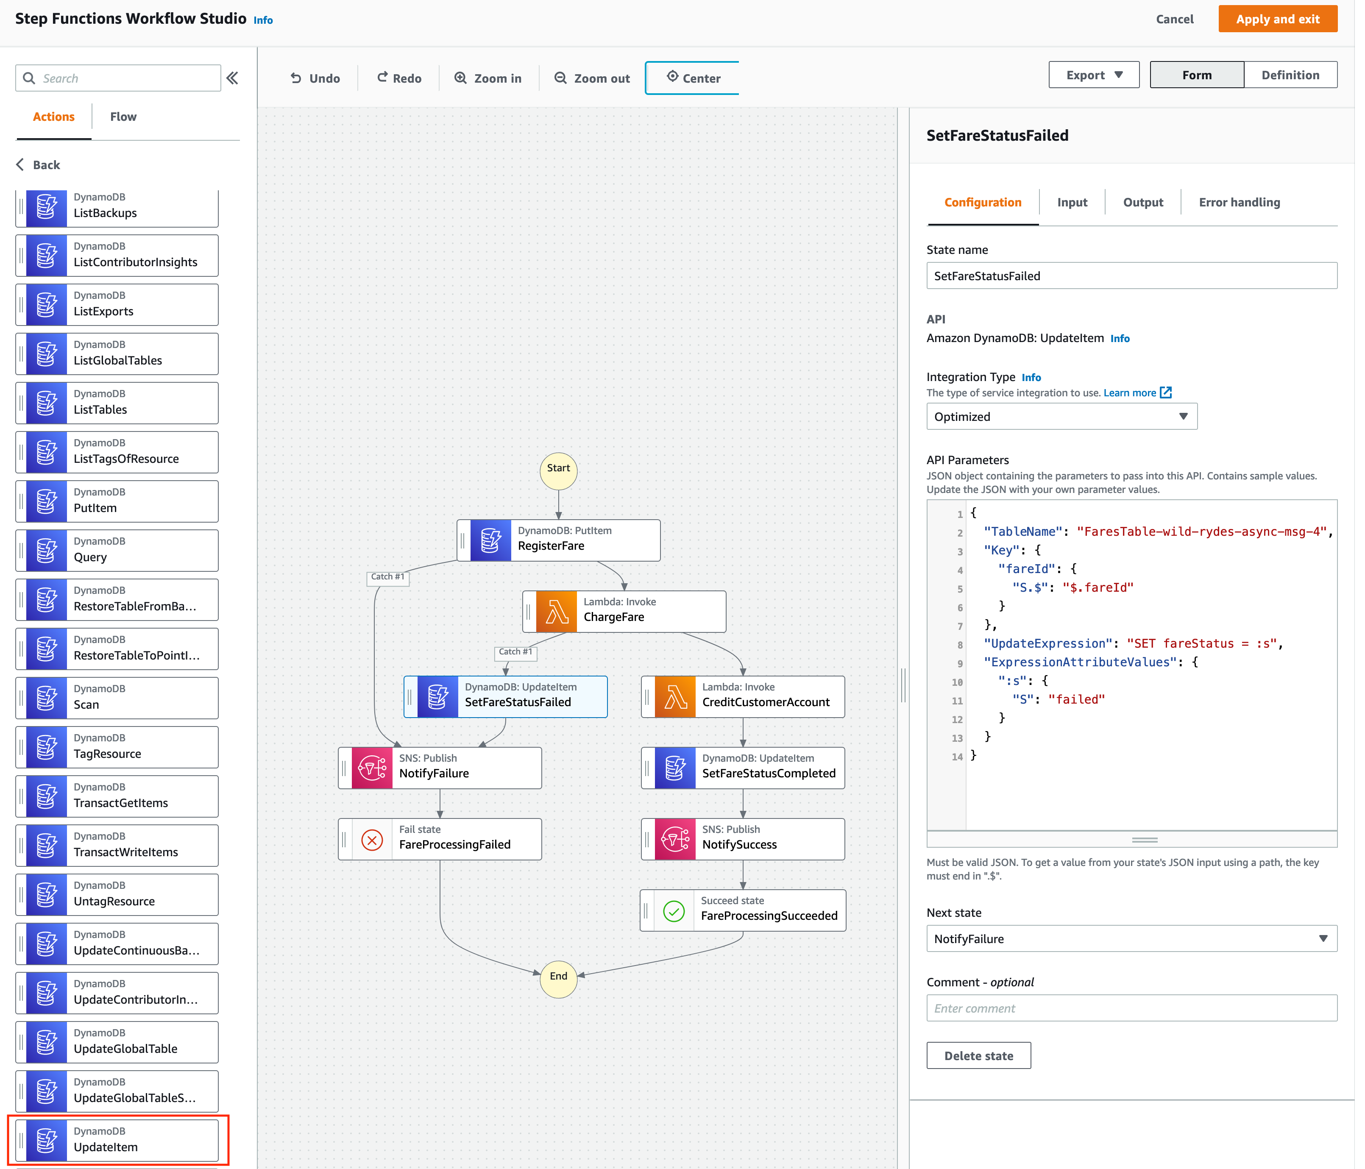The width and height of the screenshot is (1365, 1169).
Task: Click Info link next to Integration Type
Action: [1032, 377]
